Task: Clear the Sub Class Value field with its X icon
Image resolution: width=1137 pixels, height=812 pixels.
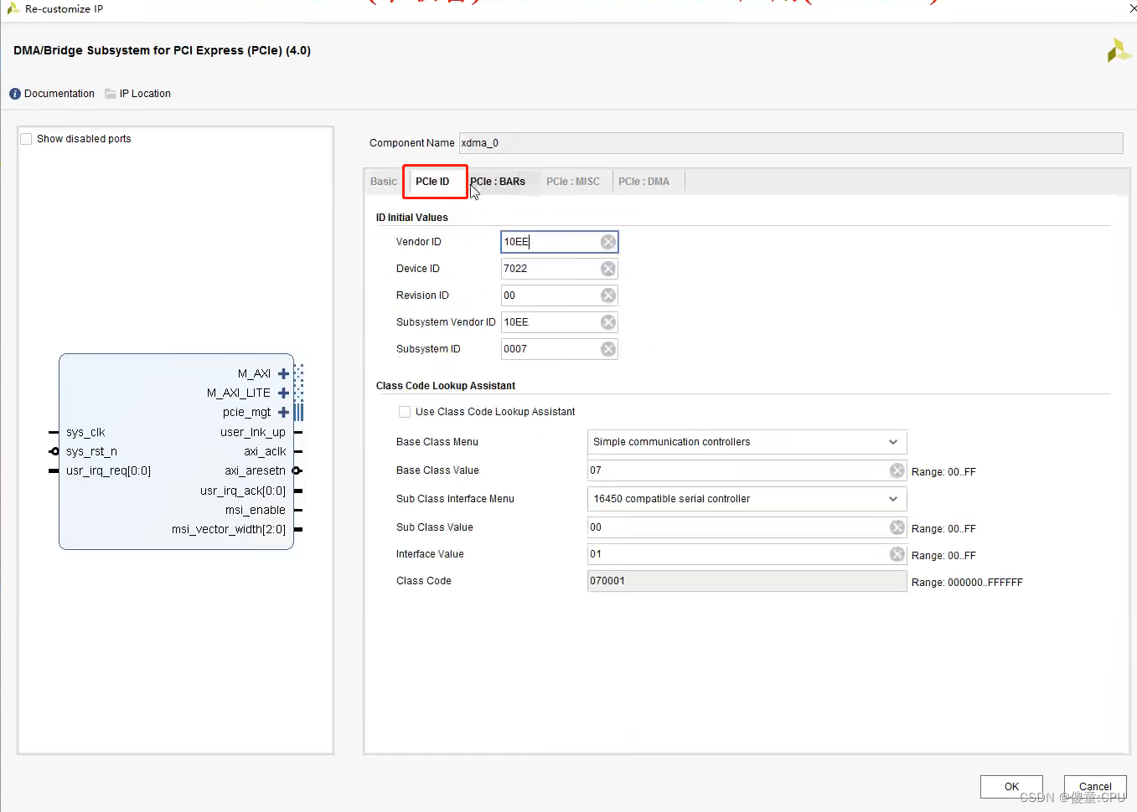Action: pyautogui.click(x=897, y=527)
